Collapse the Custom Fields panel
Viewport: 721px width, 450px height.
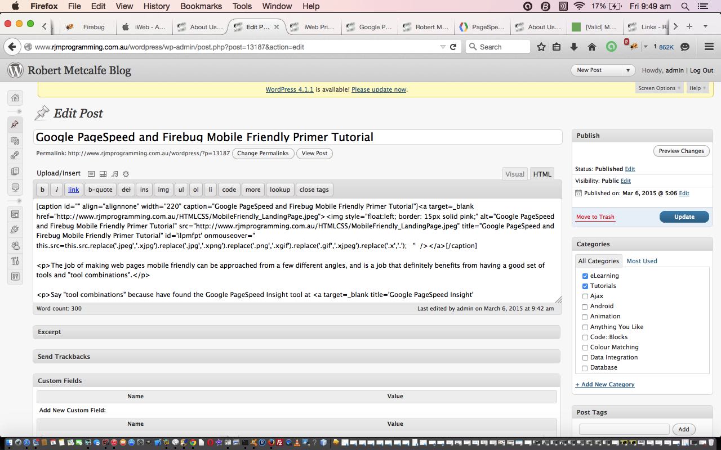[x=296, y=381]
